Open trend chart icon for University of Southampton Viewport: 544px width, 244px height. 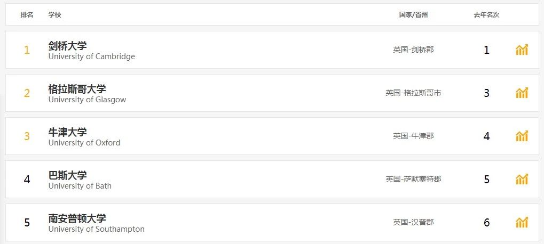pyautogui.click(x=522, y=223)
